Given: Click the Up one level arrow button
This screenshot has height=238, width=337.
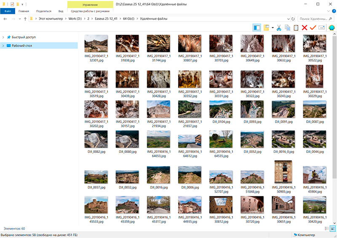Looking at the screenshot, I should click(x=25, y=19).
